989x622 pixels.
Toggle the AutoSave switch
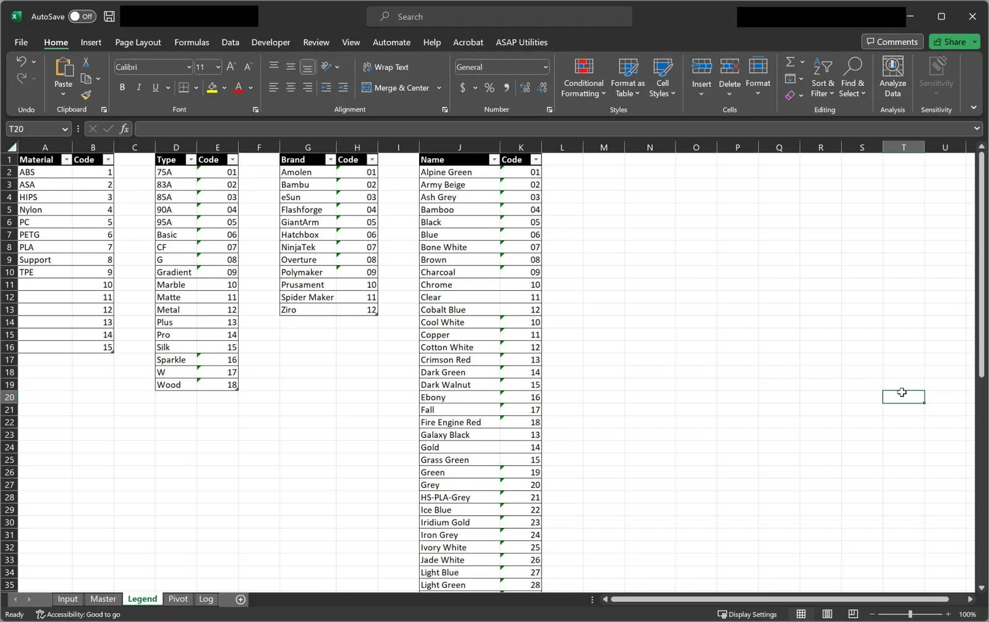(82, 17)
